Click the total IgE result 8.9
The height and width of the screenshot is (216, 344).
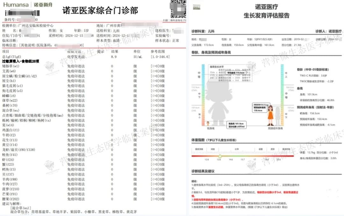pyautogui.click(x=114, y=57)
